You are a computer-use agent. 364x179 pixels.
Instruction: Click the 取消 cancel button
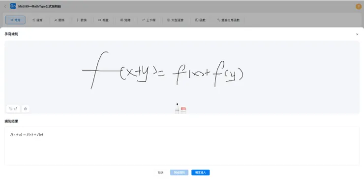tap(161, 173)
